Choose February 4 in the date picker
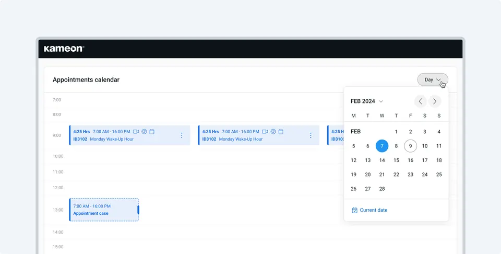 [439, 132]
